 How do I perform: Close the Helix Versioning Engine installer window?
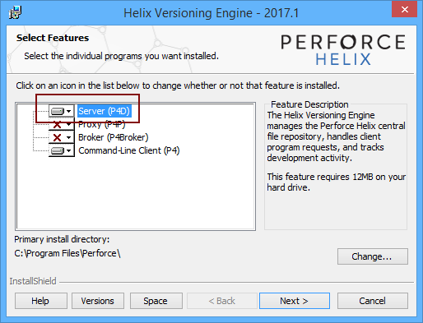click(404, 9)
